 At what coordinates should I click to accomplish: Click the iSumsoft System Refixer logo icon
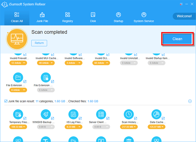click(5, 4)
